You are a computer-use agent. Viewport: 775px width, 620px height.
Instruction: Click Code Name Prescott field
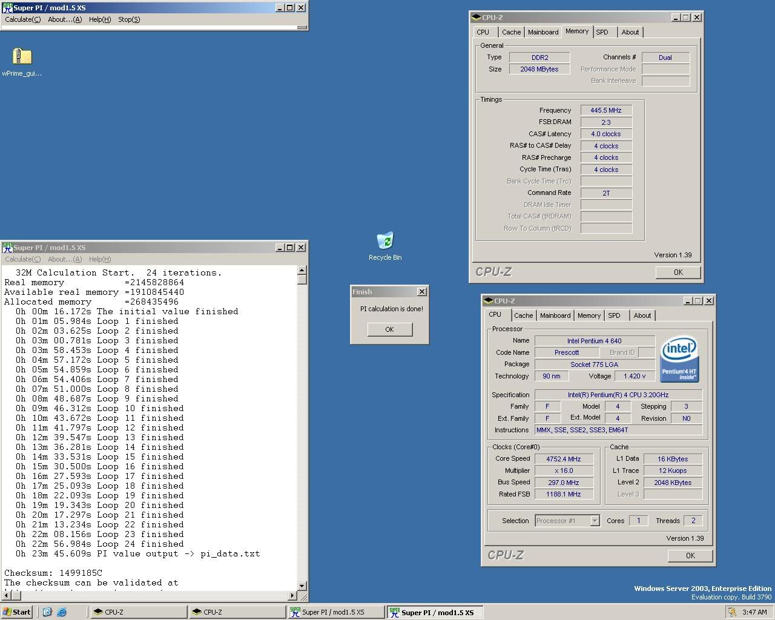click(x=567, y=352)
